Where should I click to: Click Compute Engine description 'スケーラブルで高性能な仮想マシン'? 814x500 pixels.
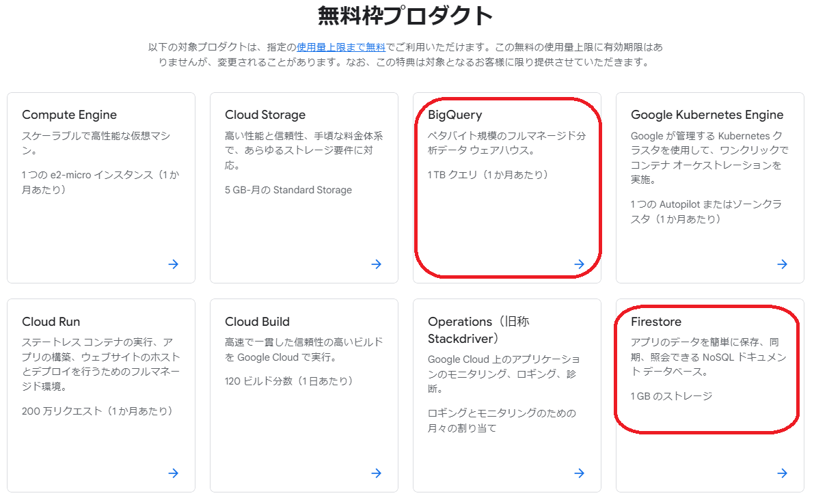(x=96, y=143)
